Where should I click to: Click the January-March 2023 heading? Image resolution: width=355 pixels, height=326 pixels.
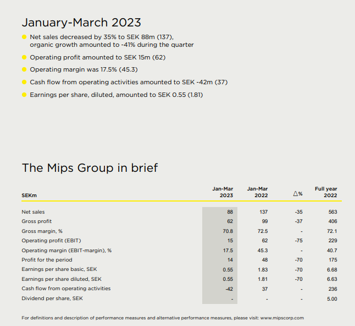click(81, 23)
